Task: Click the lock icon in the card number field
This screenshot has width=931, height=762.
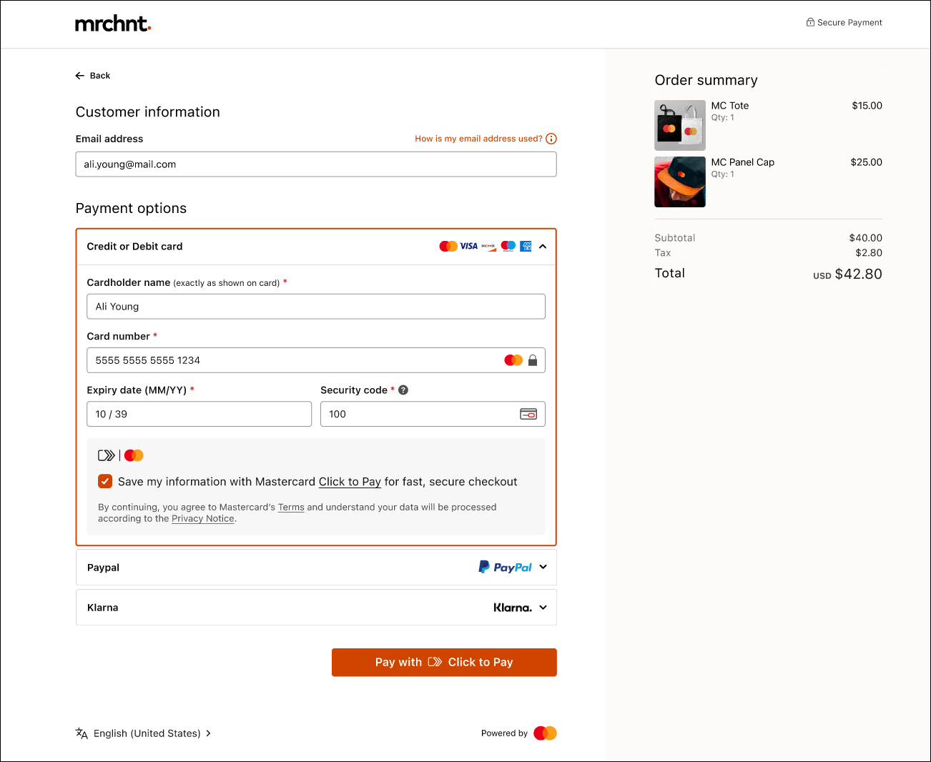Action: coord(533,360)
